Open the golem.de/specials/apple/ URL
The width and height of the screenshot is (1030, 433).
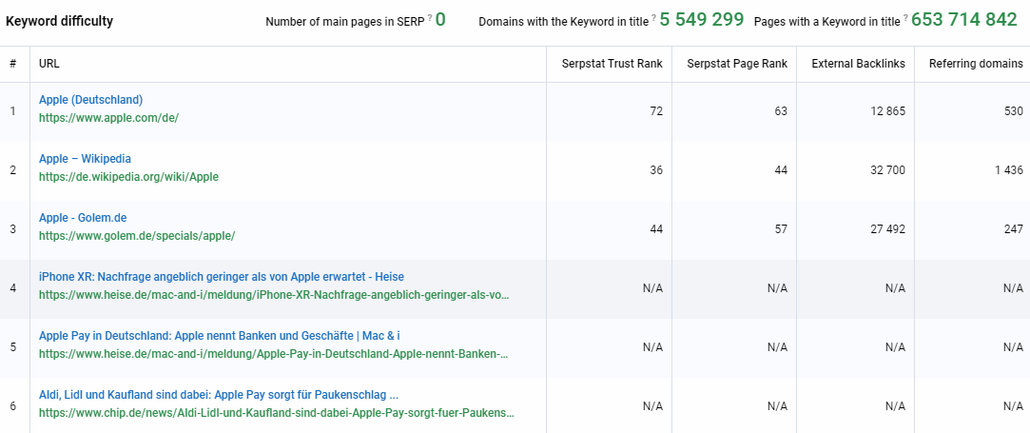click(x=137, y=236)
